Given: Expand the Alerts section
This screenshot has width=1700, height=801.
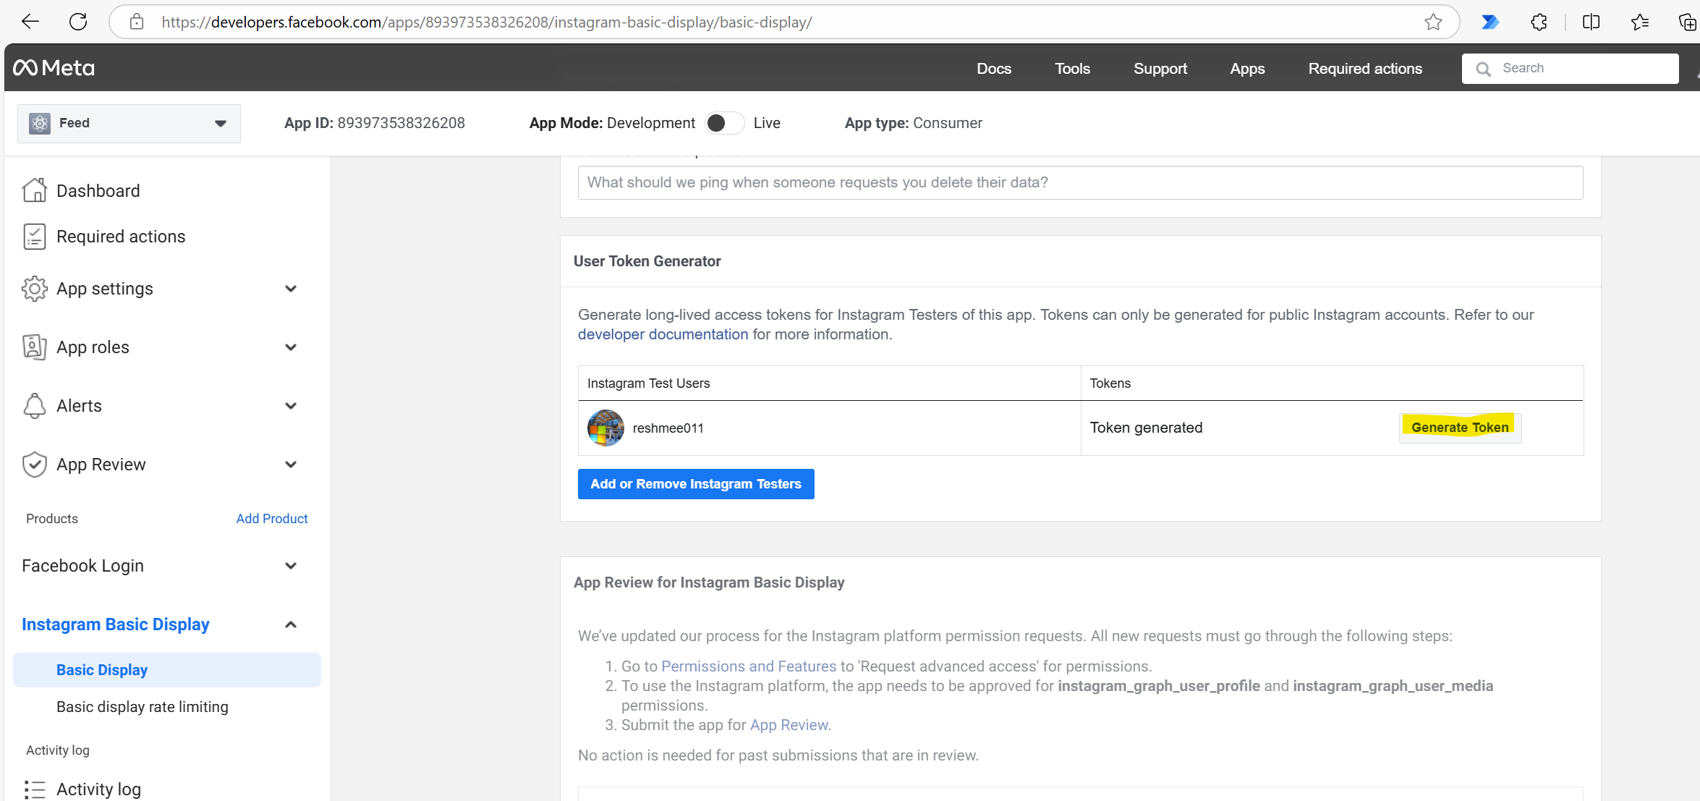Looking at the screenshot, I should coord(291,406).
